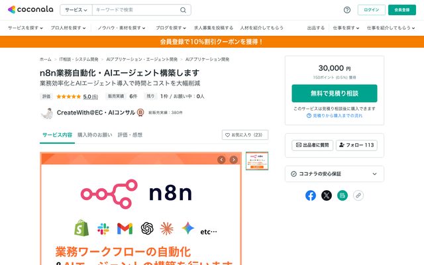The image size is (424, 265).
Task: Open the help question mark icon
Action: 347,10
